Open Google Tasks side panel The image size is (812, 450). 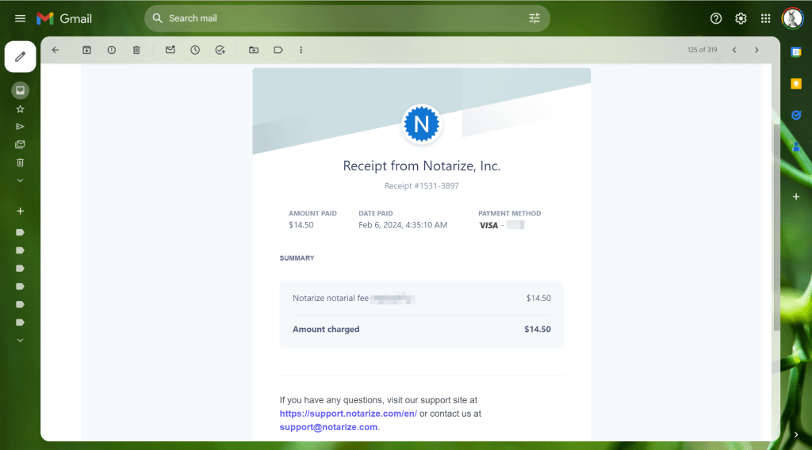[796, 116]
